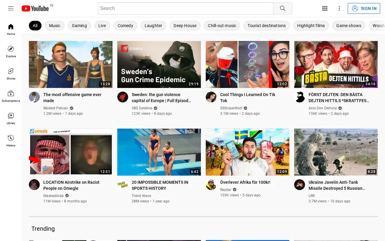Select the All filter chip
385x241 pixels.
pyautogui.click(x=35, y=26)
